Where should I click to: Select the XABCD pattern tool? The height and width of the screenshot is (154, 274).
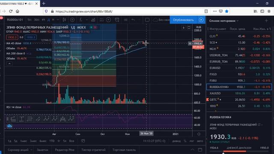(x=46, y=119)
